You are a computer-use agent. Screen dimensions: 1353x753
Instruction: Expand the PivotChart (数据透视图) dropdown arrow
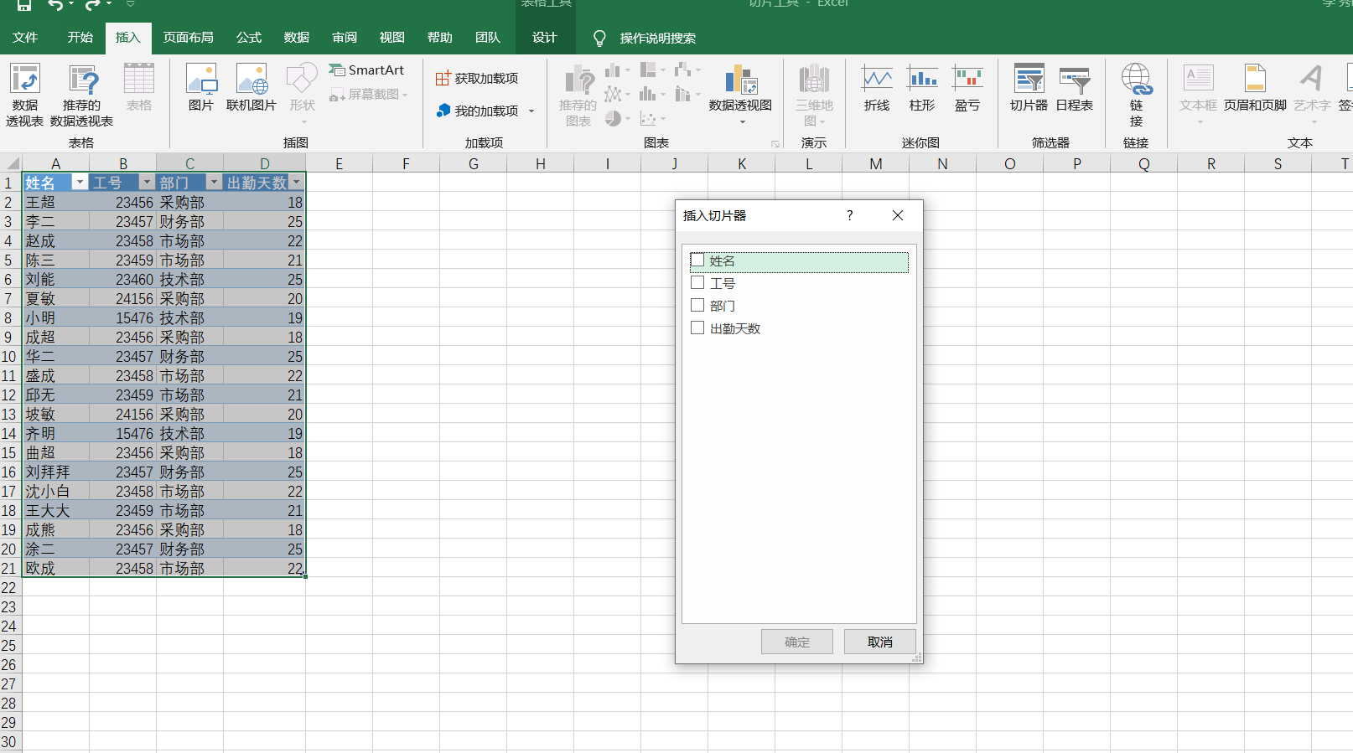pyautogui.click(x=742, y=122)
